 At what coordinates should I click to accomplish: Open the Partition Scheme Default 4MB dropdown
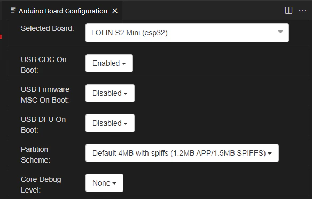[182, 153]
